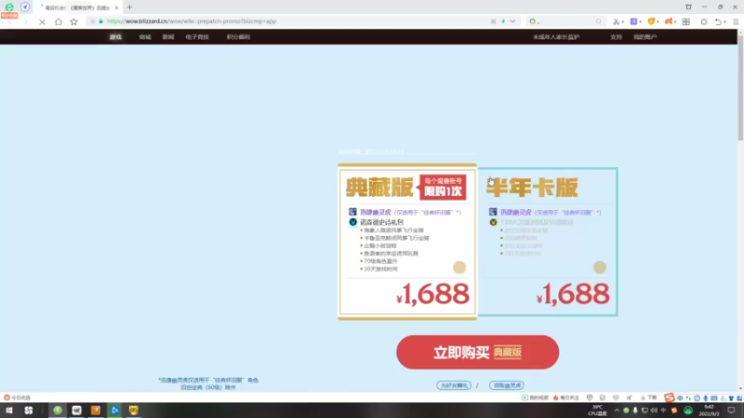Image resolution: width=744 pixels, height=418 pixels.
Task: Open the Windows notification center
Action: [x=731, y=411]
